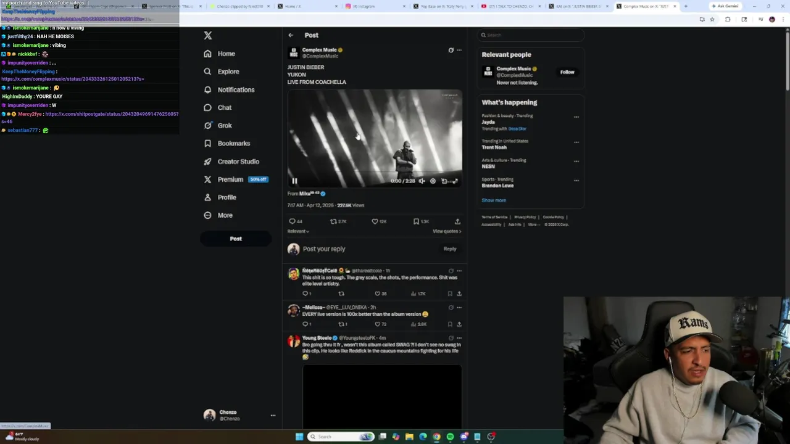Like the @therealtcole reply
The width and height of the screenshot is (790, 444).
[x=381, y=294]
